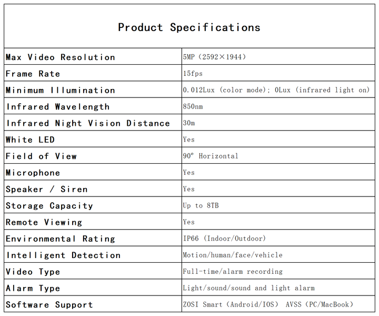Select the White LED label
The height and width of the screenshot is (316, 379).
(x=30, y=140)
